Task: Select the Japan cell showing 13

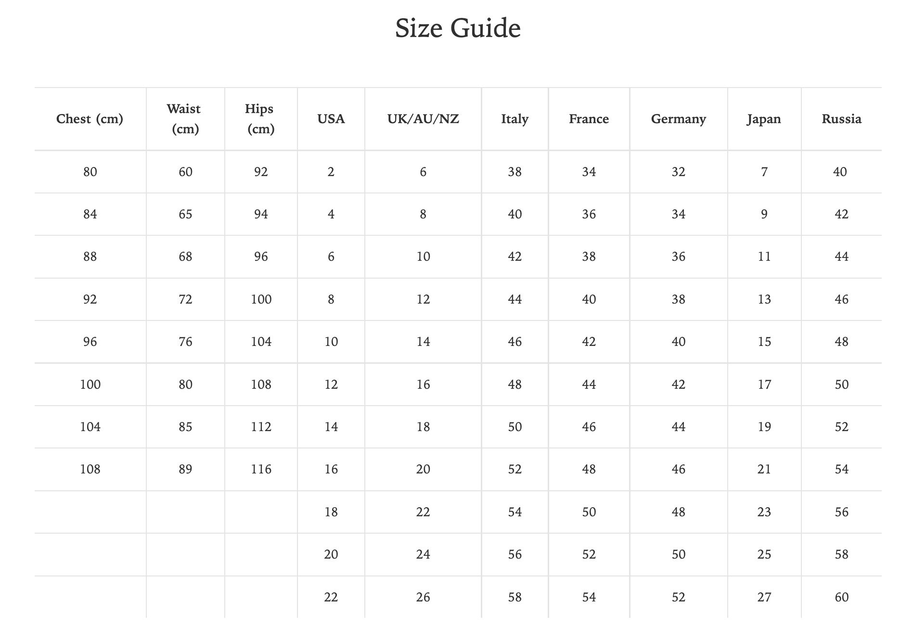Action: (764, 299)
